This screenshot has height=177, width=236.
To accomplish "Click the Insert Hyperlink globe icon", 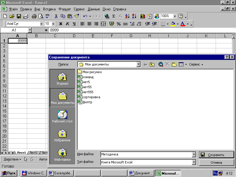I will (107, 16).
